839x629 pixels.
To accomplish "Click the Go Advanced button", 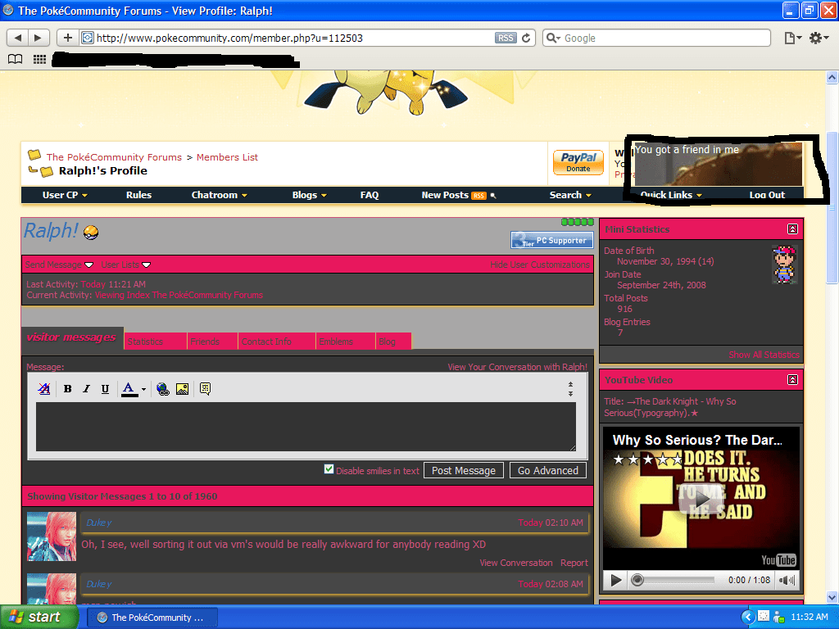I will [548, 471].
